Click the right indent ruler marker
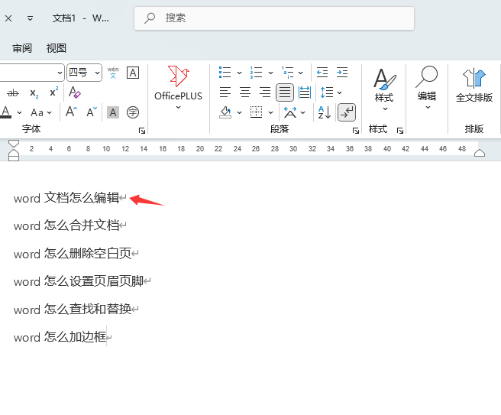Screen dimensions: 501x415 pos(480,153)
